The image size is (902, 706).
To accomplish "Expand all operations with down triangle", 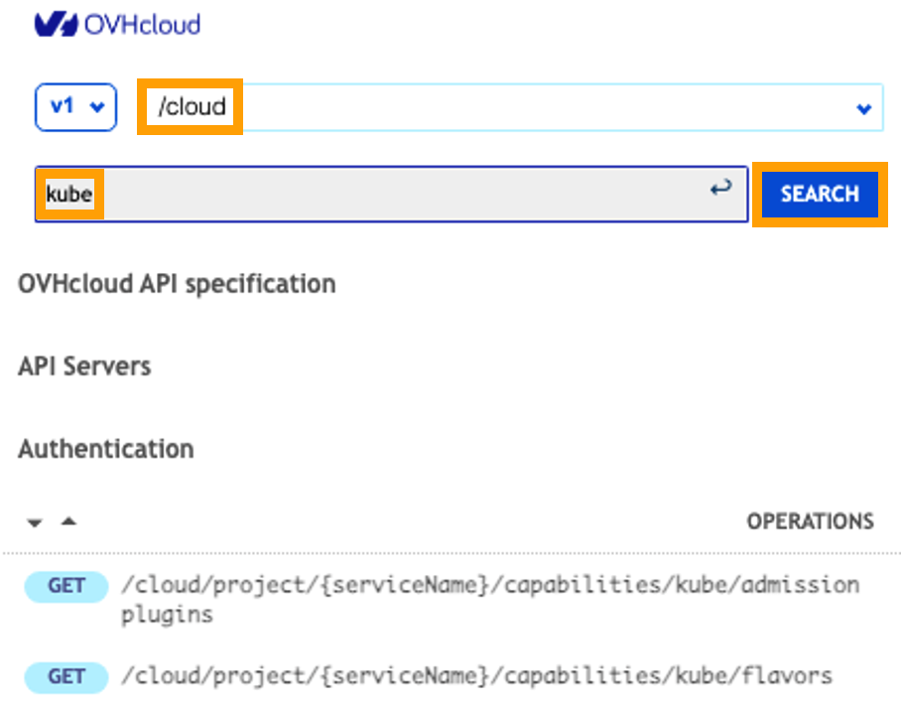I will 35,522.
